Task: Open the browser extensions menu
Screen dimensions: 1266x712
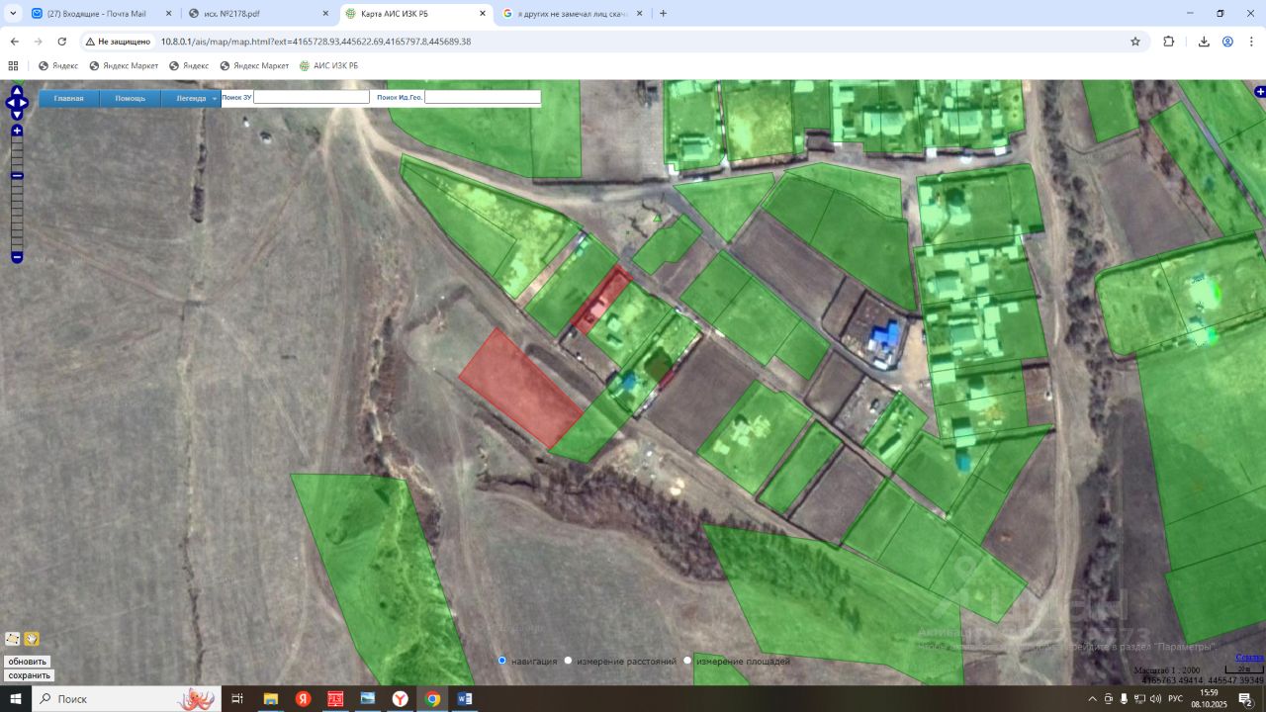Action: tap(1169, 42)
